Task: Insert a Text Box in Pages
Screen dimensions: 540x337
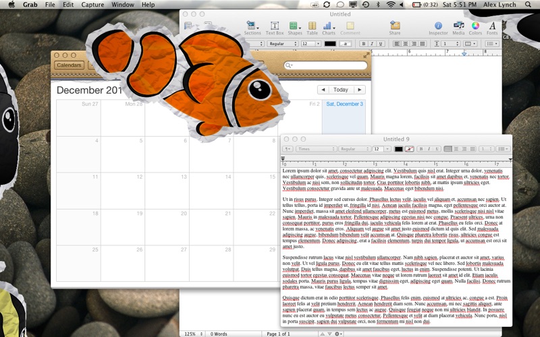Action: pyautogui.click(x=275, y=28)
